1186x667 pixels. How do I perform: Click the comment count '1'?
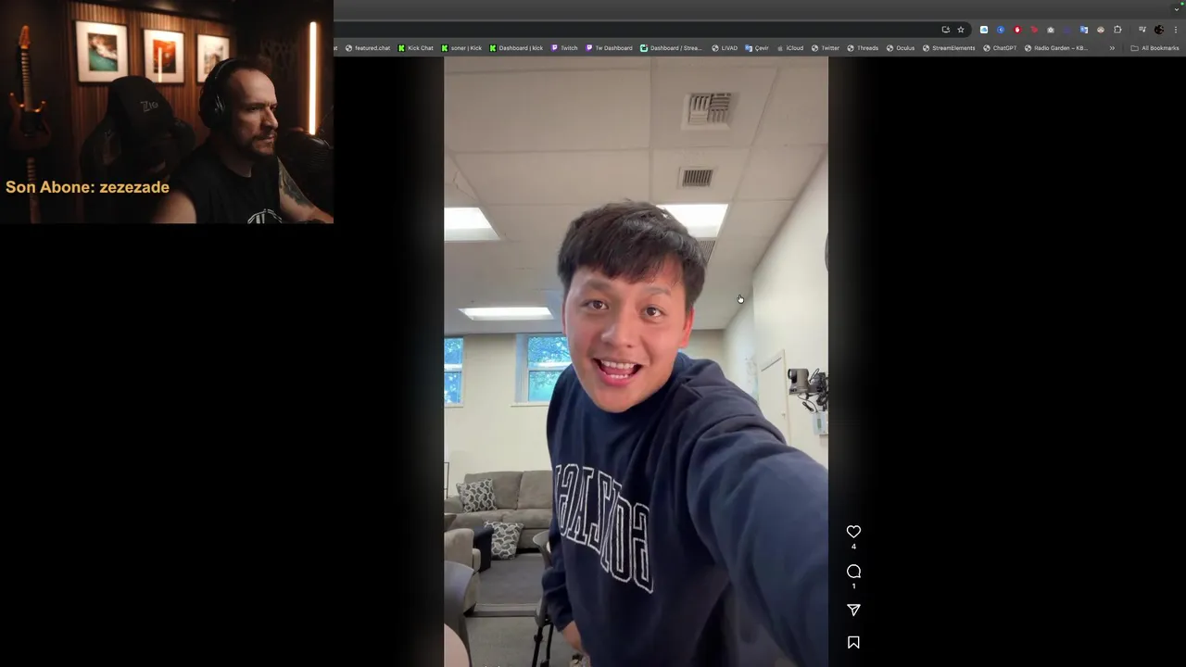pos(853,586)
